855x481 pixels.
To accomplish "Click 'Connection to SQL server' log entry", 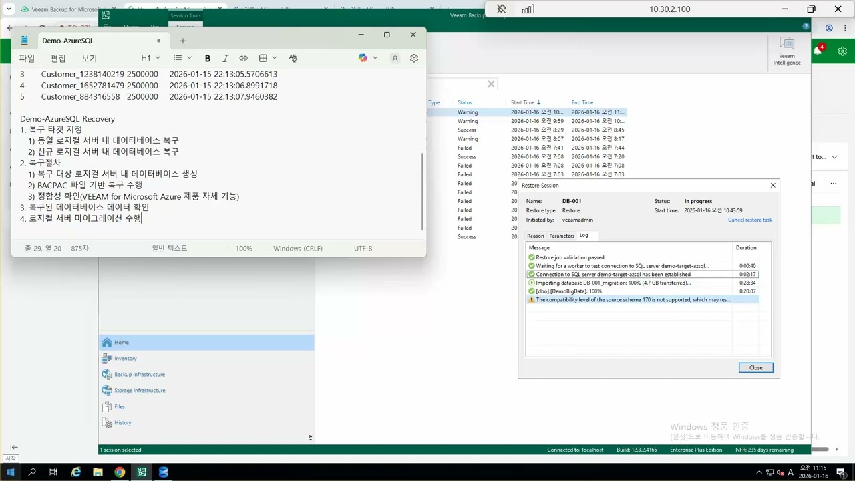I will (643, 274).
